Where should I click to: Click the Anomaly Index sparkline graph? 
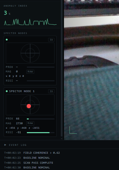click(30, 22)
